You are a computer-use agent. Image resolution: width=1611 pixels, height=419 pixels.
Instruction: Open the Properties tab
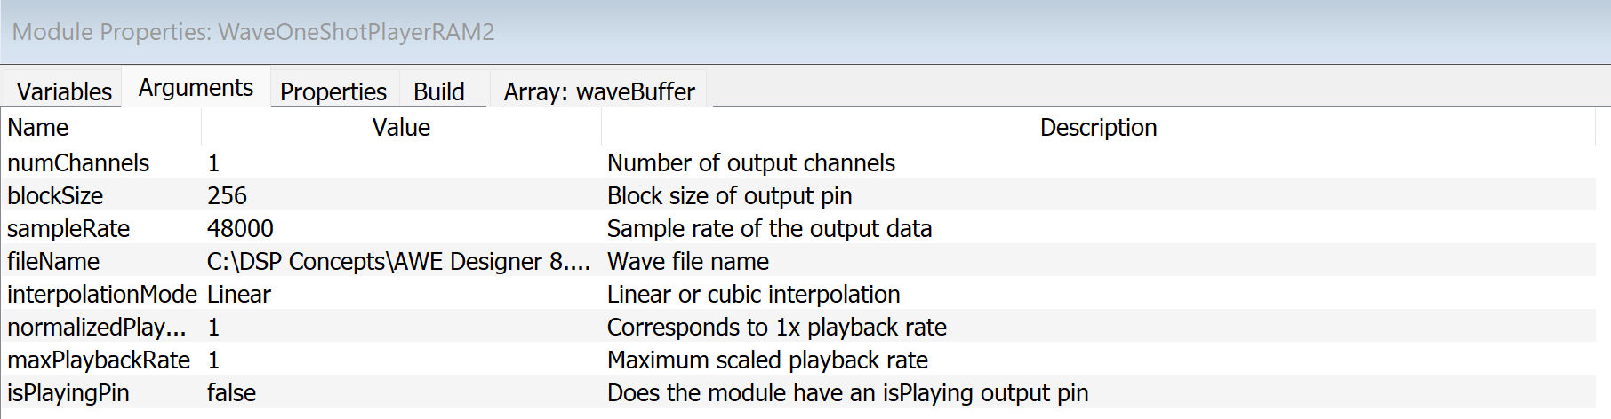(x=333, y=91)
